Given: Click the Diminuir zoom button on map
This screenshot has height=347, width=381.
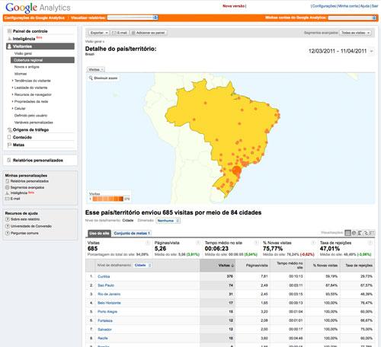Looking at the screenshot, I should point(104,78).
